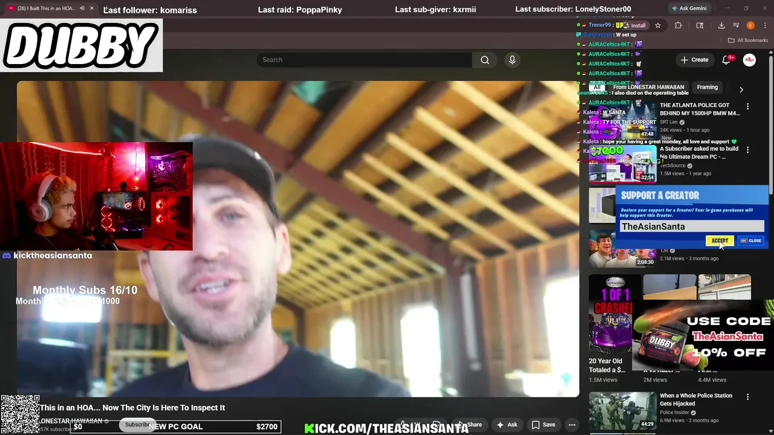Open the Chrome three-dot menu
Image resolution: width=774 pixels, height=435 pixels.
(765, 25)
